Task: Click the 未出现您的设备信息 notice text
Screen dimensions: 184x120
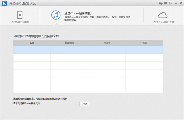Action: tap(40, 99)
